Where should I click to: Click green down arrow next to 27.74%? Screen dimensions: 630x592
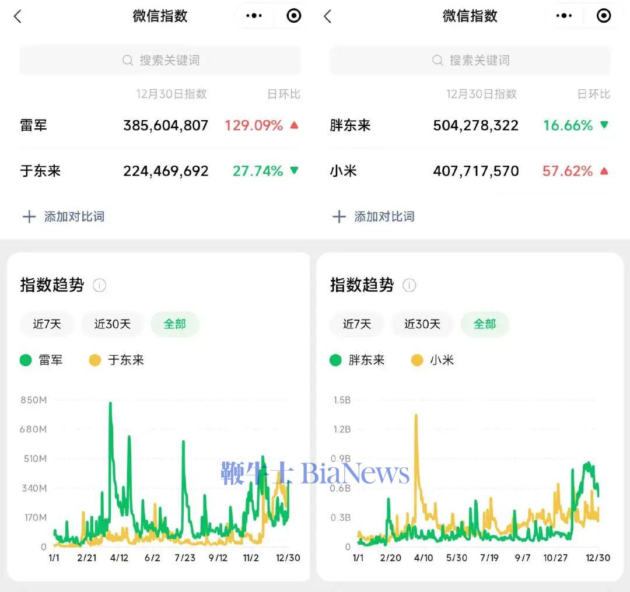point(295,170)
